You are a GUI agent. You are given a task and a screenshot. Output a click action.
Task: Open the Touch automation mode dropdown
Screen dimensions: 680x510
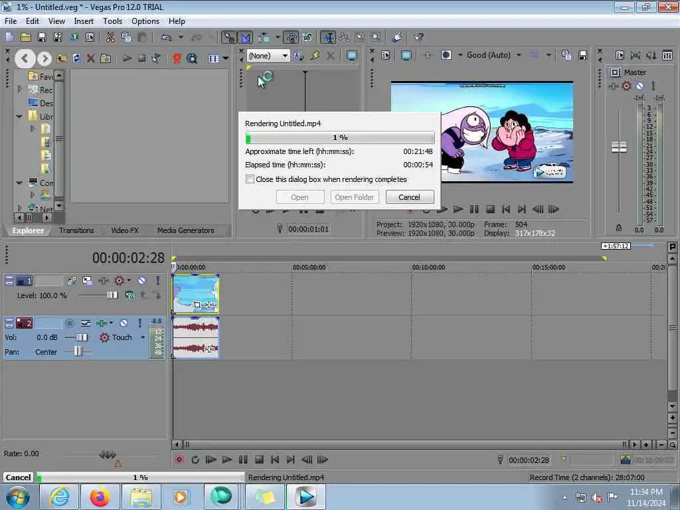143,337
